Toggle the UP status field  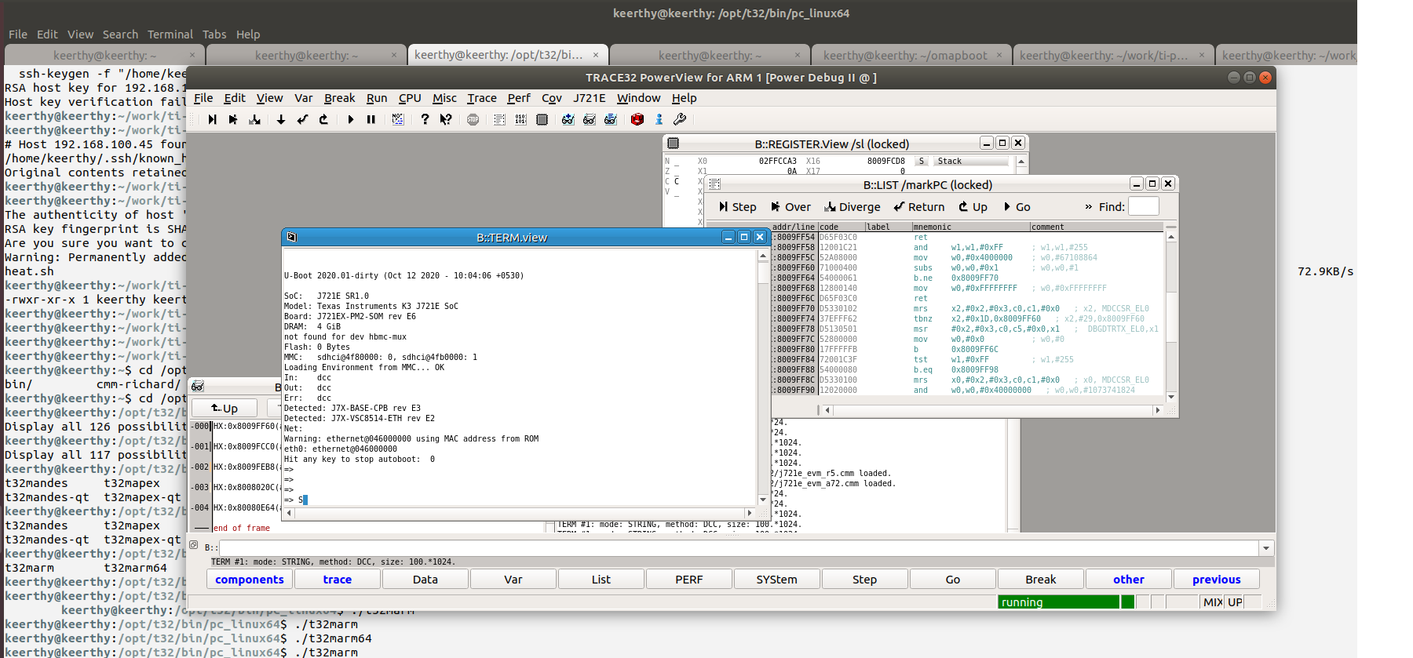point(1235,602)
